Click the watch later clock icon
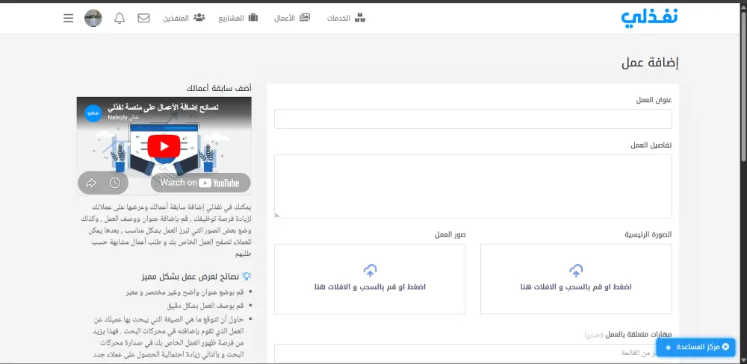The image size is (747, 364). tap(115, 183)
